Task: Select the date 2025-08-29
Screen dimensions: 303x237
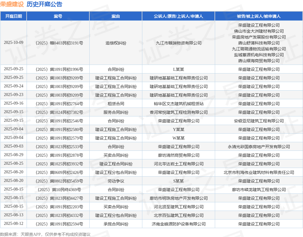Action: [x=14, y=155]
